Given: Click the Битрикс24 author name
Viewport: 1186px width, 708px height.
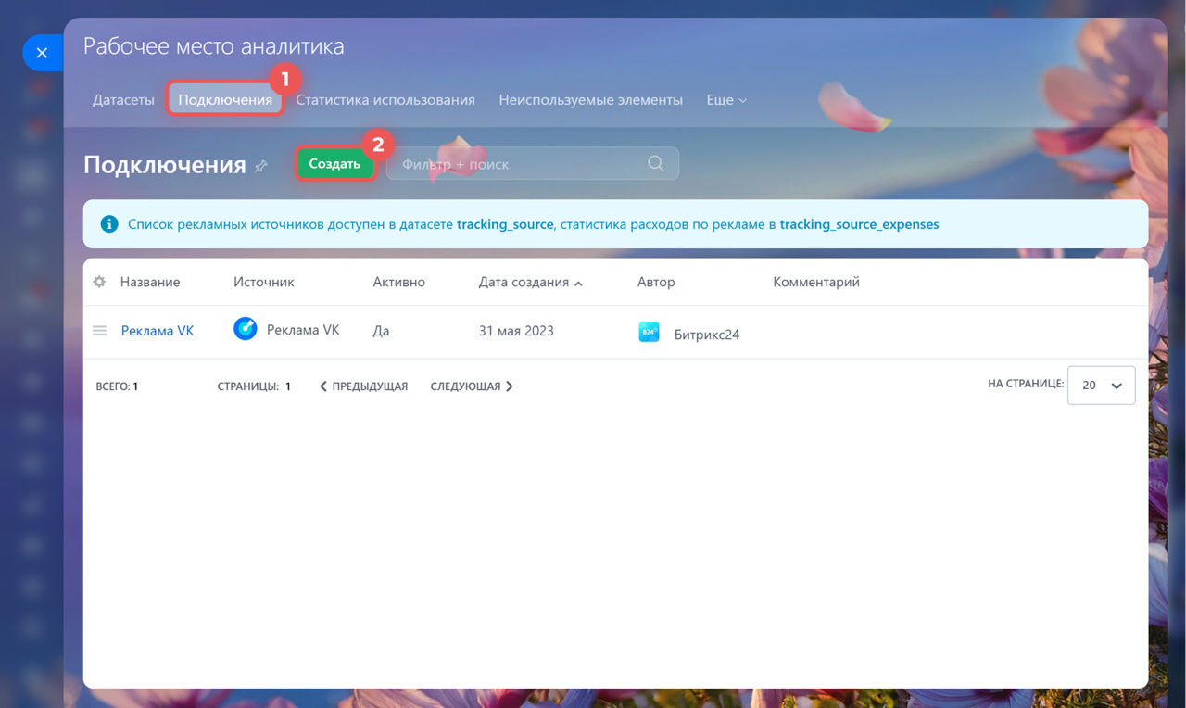Looking at the screenshot, I should 707,334.
